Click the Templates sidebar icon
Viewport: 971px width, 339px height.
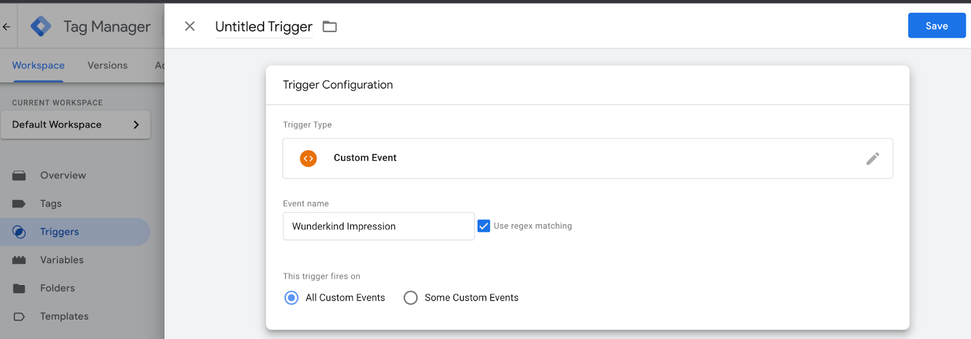[19, 317]
